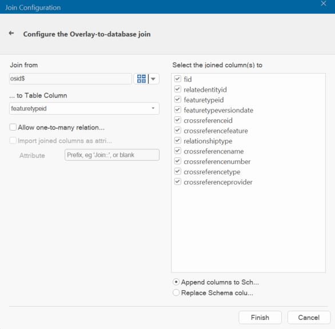Click the Attribute prefix input field

112,155
